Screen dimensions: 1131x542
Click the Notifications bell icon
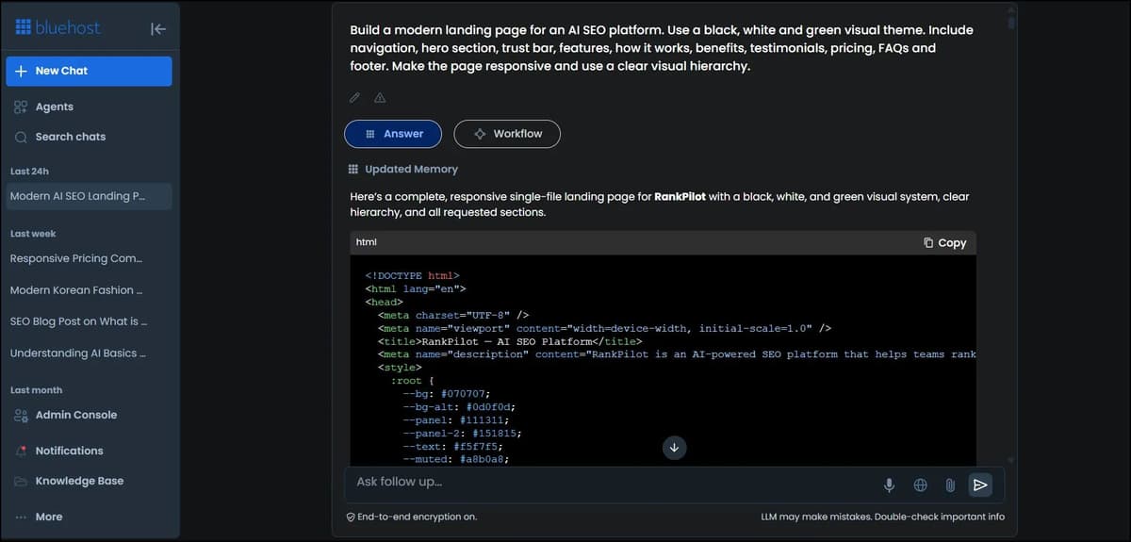click(21, 451)
